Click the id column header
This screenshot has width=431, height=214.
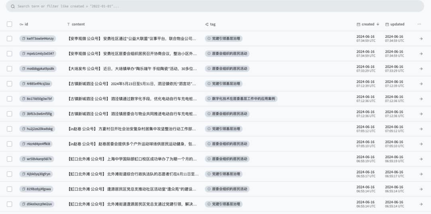(x=26, y=24)
